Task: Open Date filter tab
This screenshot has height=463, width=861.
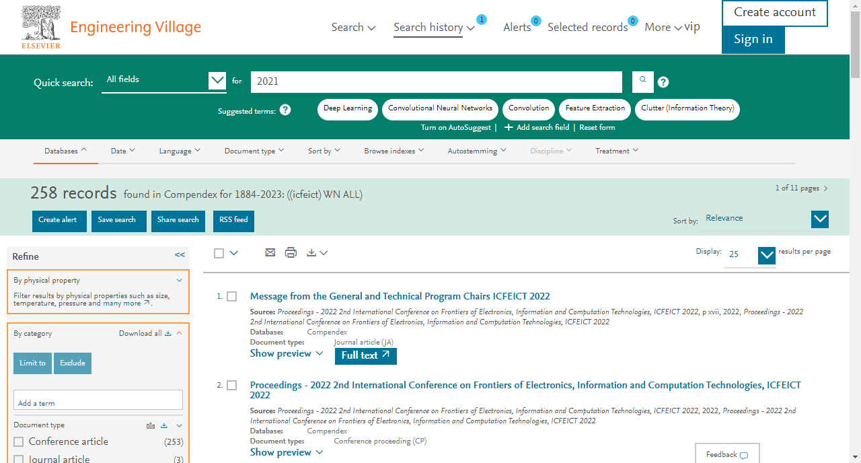Action: coord(123,151)
